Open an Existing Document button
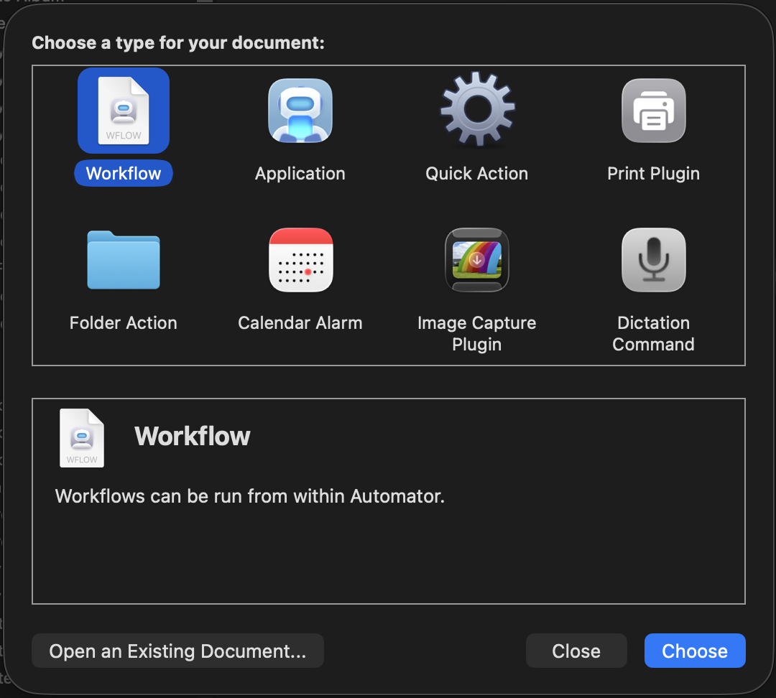 point(177,651)
